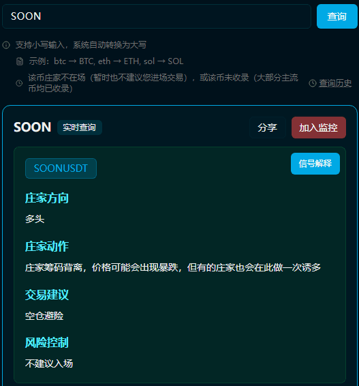This screenshot has width=359, height=386.
Task: Click the document icon next to examples
Action: coord(20,61)
